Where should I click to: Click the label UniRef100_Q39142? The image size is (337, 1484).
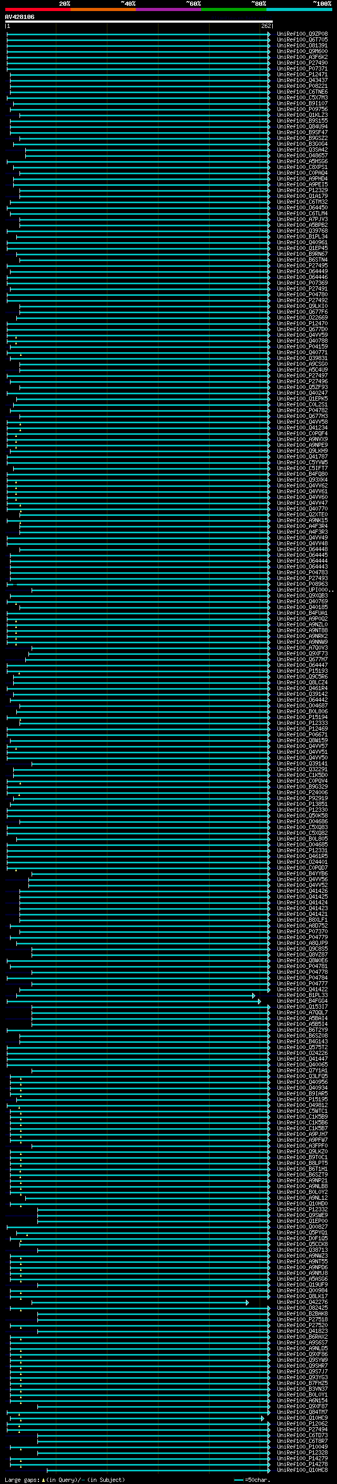click(302, 694)
